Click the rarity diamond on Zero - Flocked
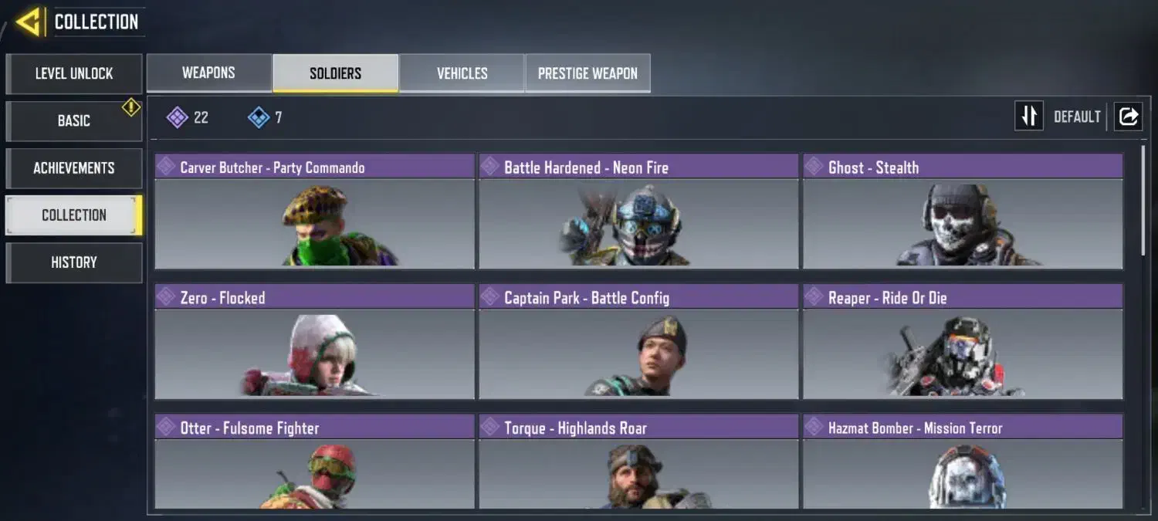 [165, 297]
